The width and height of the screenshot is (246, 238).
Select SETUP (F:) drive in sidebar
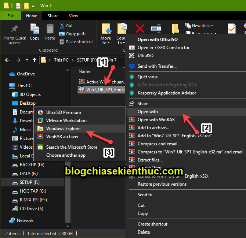click(32, 182)
